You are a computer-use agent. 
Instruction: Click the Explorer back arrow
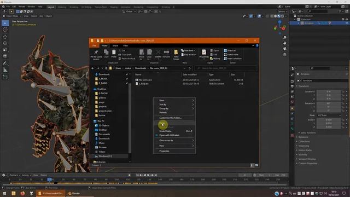tap(92, 68)
